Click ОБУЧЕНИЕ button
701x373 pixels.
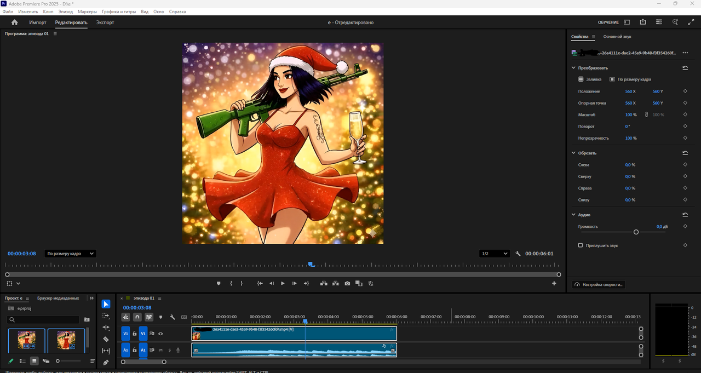[608, 22]
